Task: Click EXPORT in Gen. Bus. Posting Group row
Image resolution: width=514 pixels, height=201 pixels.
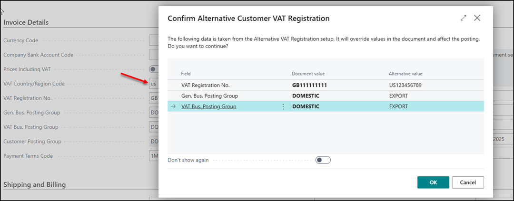Action: coord(398,96)
